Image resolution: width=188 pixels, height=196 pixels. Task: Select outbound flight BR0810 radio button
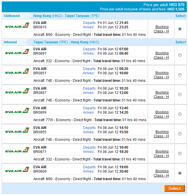(x=180, y=29)
